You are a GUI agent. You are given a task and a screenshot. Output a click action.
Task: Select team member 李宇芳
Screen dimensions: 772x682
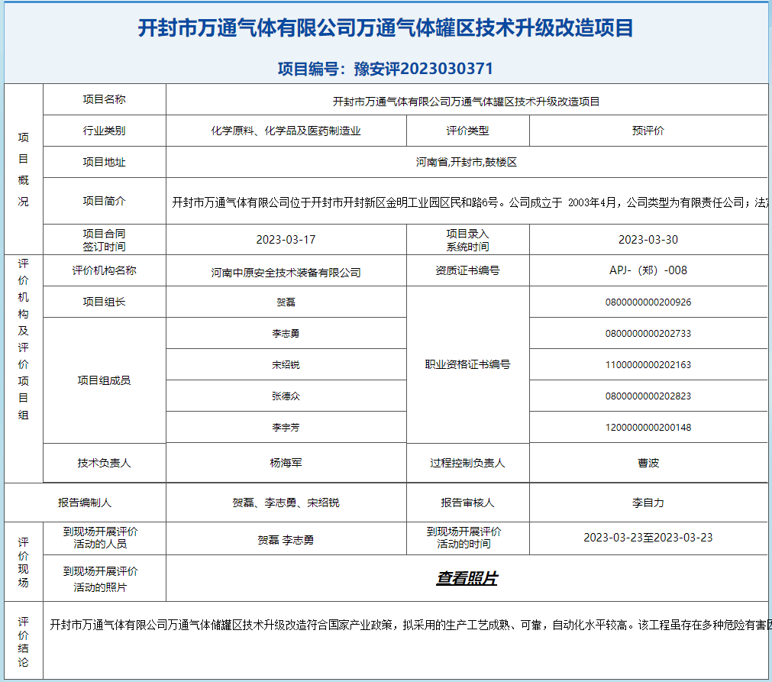pos(286,428)
